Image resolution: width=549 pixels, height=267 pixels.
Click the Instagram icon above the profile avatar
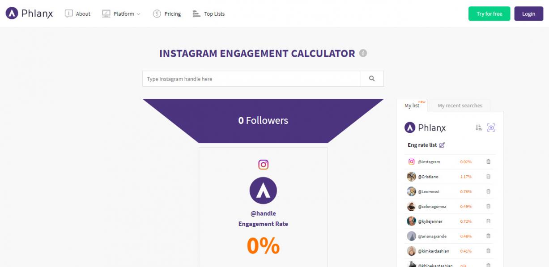click(263, 165)
